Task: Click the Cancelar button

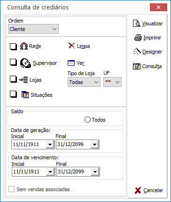Action: point(149,190)
